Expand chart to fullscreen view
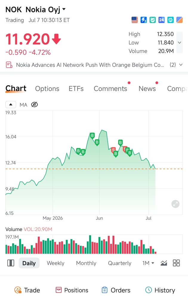The width and height of the screenshot is (188, 304). 175,204
